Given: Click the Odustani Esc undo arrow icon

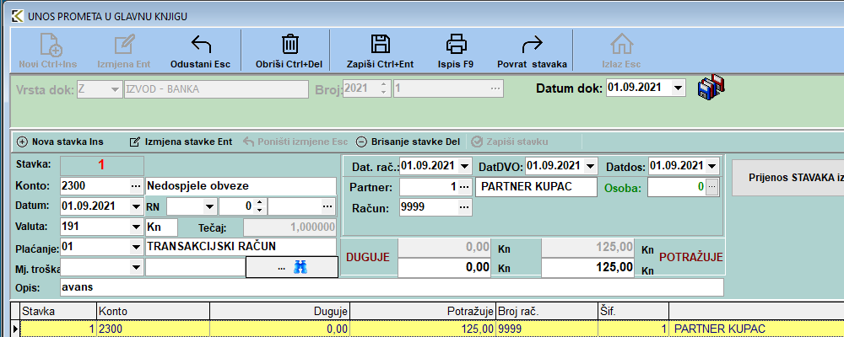Looking at the screenshot, I should pos(201,44).
